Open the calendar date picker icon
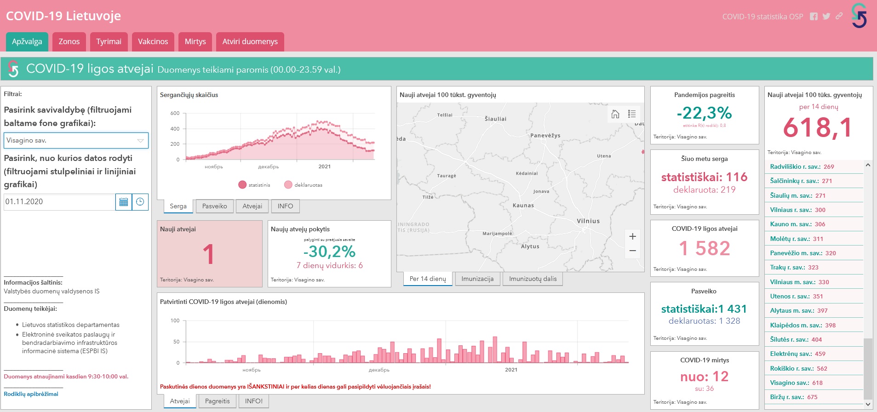Screen dimensions: 877x412 tap(123, 202)
